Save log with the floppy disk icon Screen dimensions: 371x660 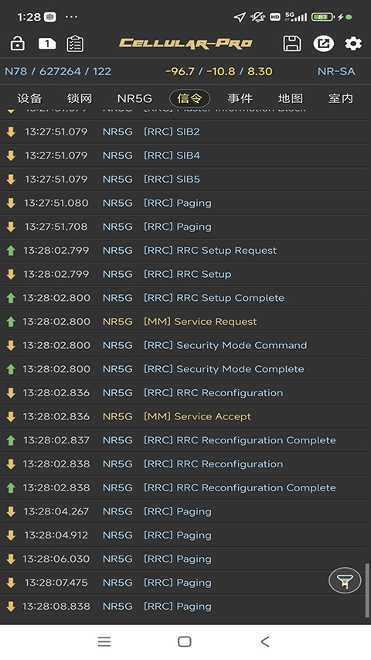click(x=292, y=43)
